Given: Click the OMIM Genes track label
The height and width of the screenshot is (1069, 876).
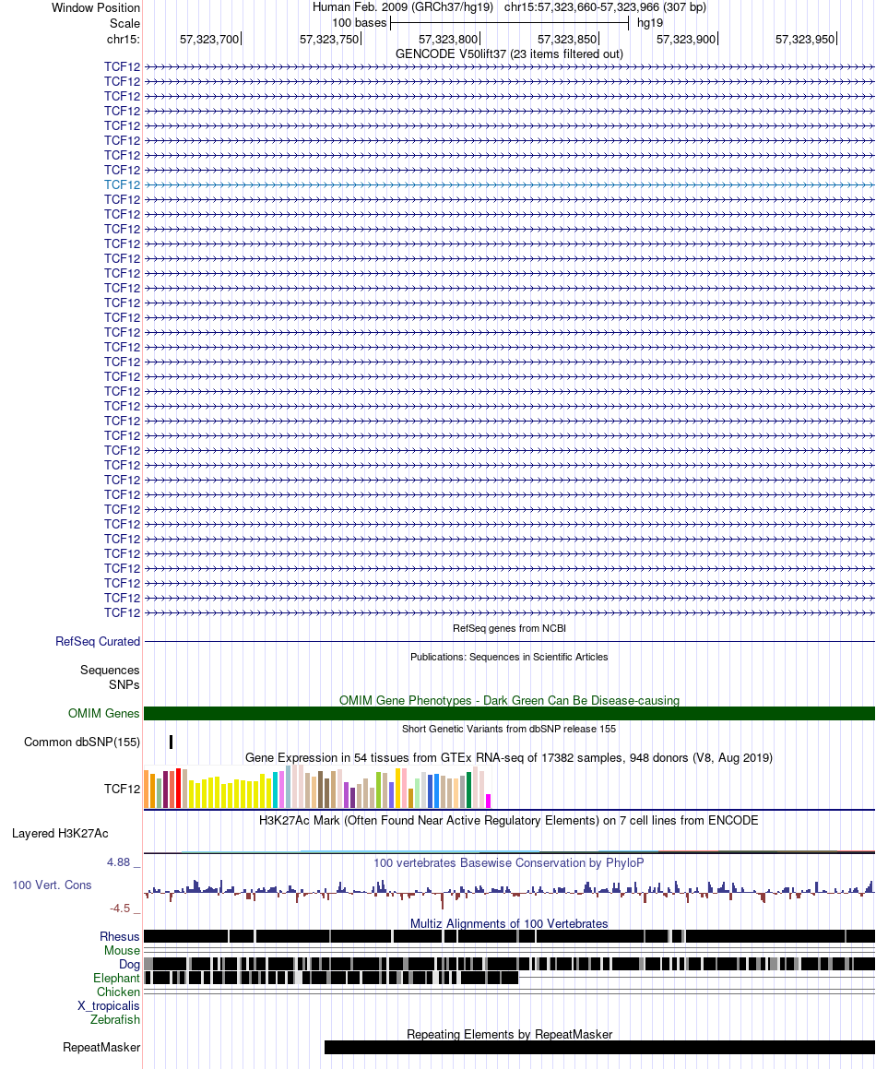Looking at the screenshot, I should (103, 713).
